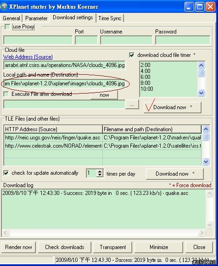Click the status bar Success message
218x266 pixels.
pos(132,260)
